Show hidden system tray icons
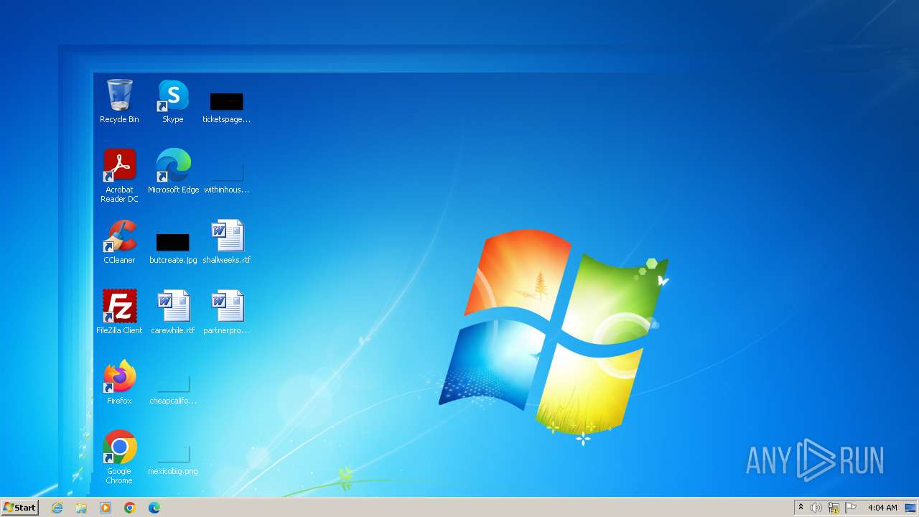 click(801, 508)
